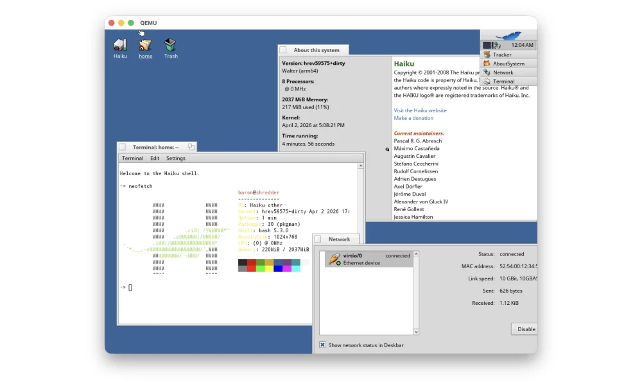Click the Disable network button

525,329
